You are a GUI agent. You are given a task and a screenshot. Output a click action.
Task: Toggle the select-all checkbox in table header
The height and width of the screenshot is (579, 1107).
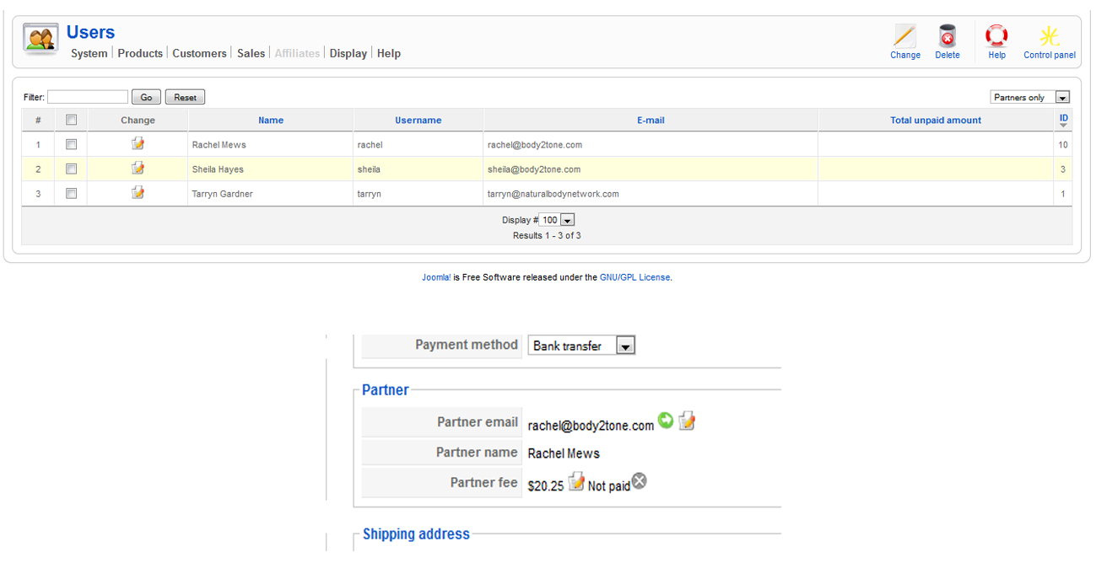tap(72, 121)
